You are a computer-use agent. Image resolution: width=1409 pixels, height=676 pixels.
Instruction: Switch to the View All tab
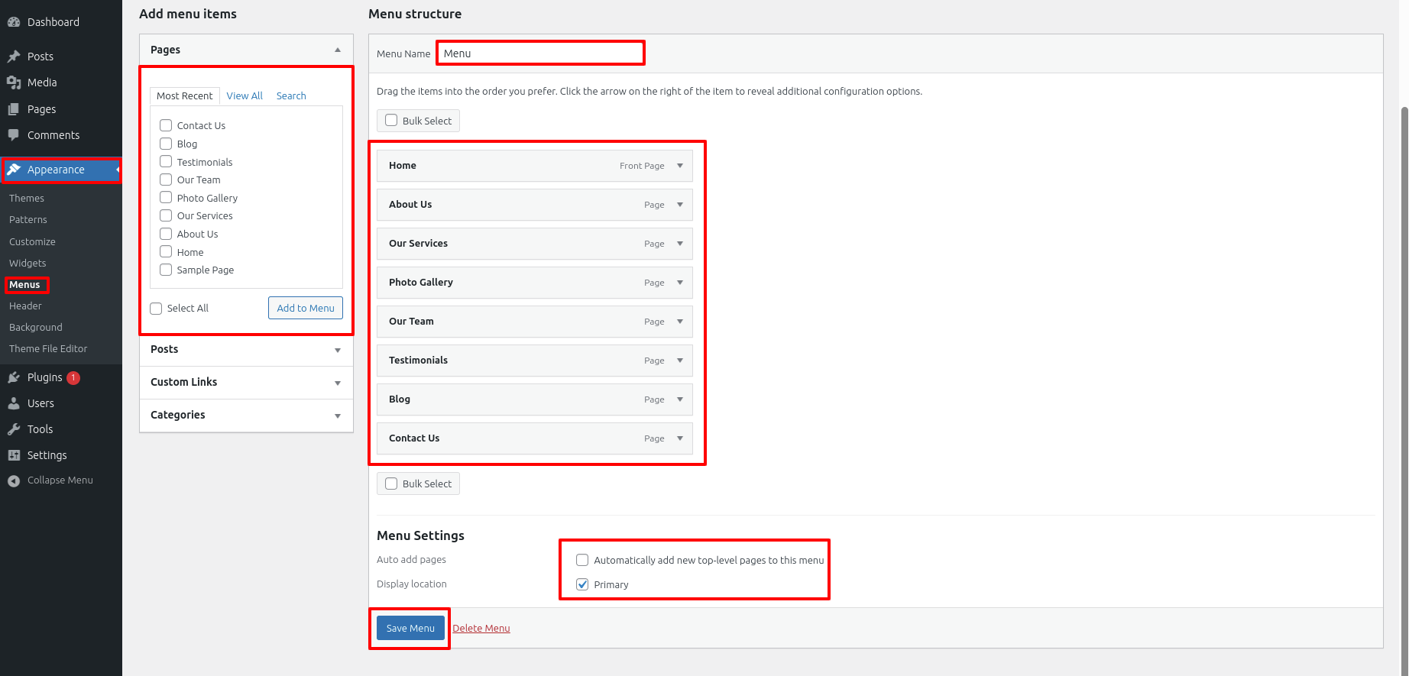(x=245, y=95)
